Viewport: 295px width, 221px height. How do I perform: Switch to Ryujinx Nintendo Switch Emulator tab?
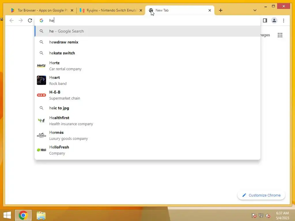[x=111, y=10]
